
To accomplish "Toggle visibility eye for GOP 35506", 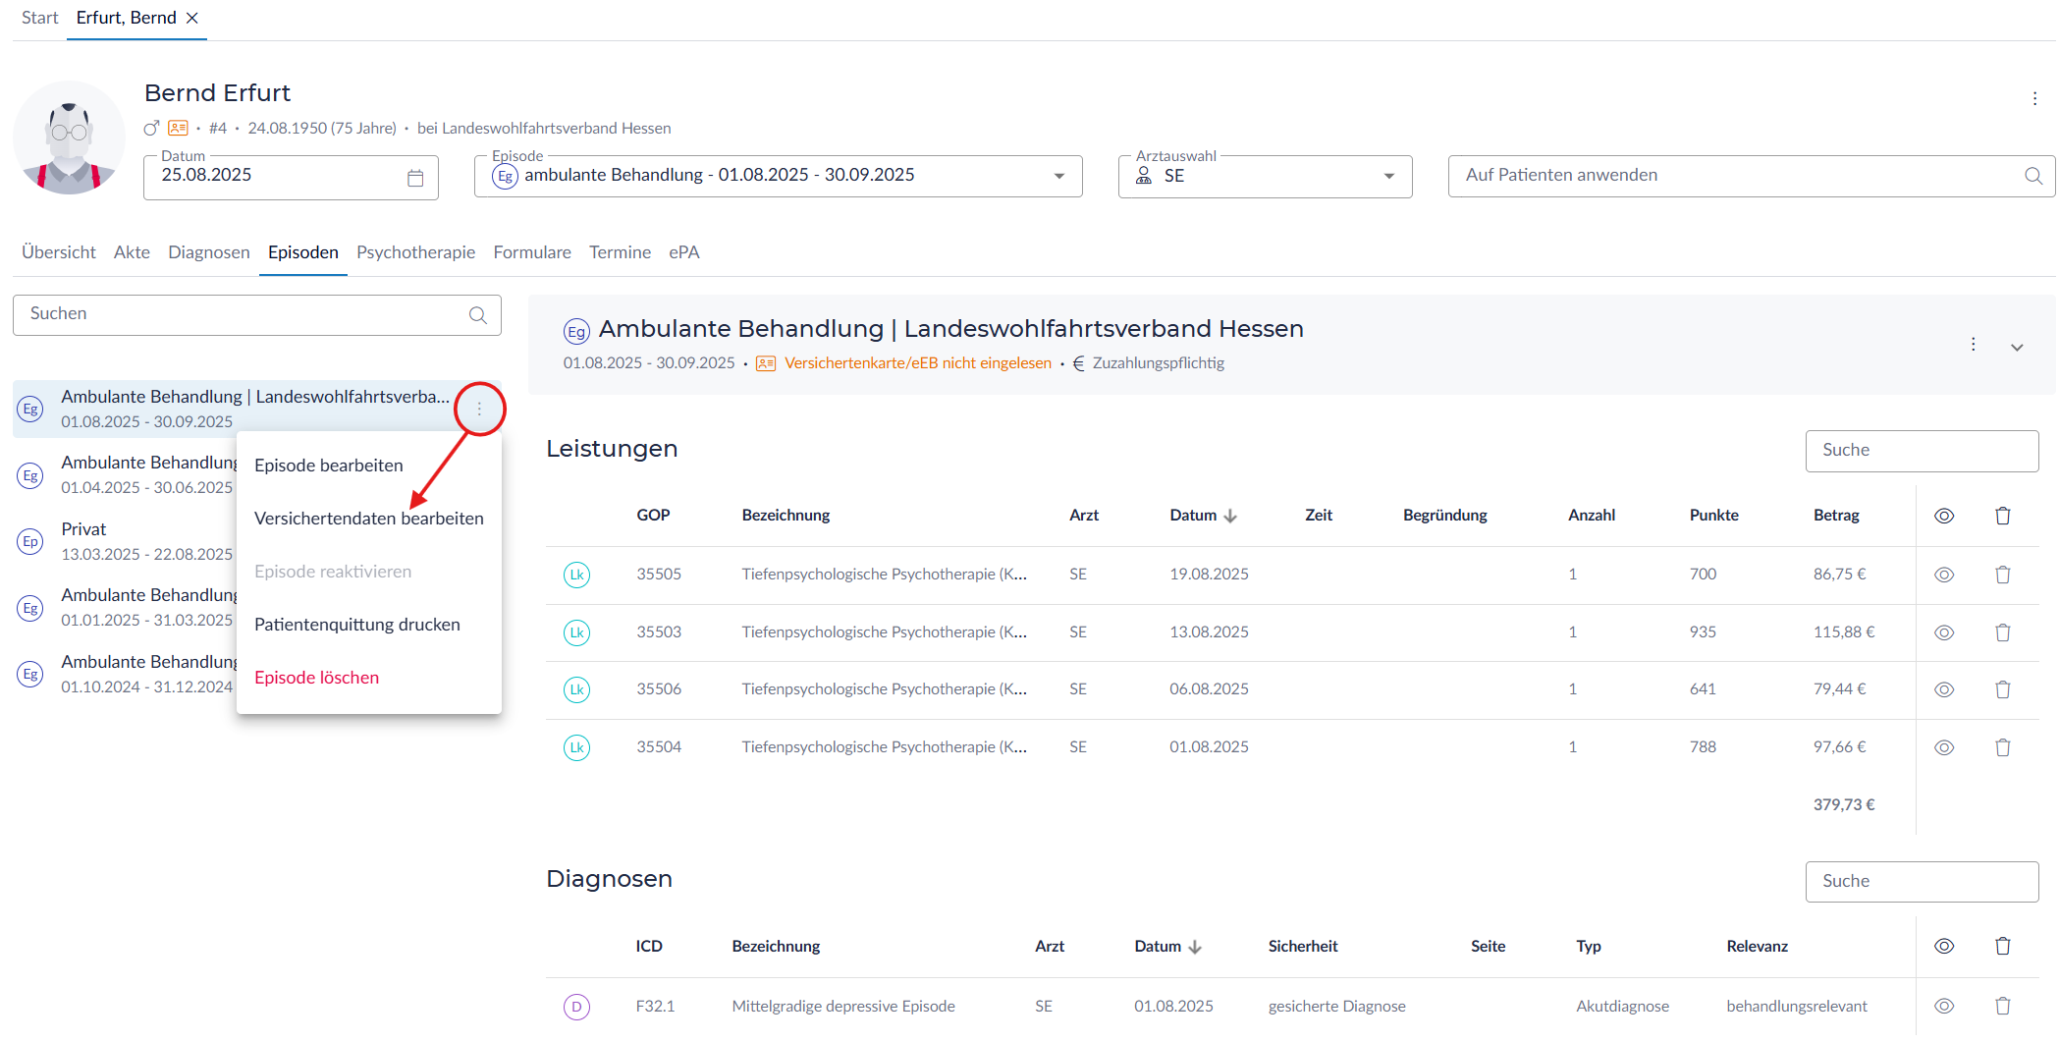I will (1943, 689).
